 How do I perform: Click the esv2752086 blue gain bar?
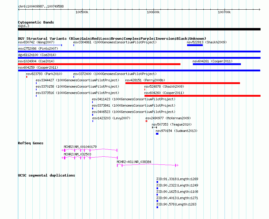pyautogui.click(x=139, y=52)
